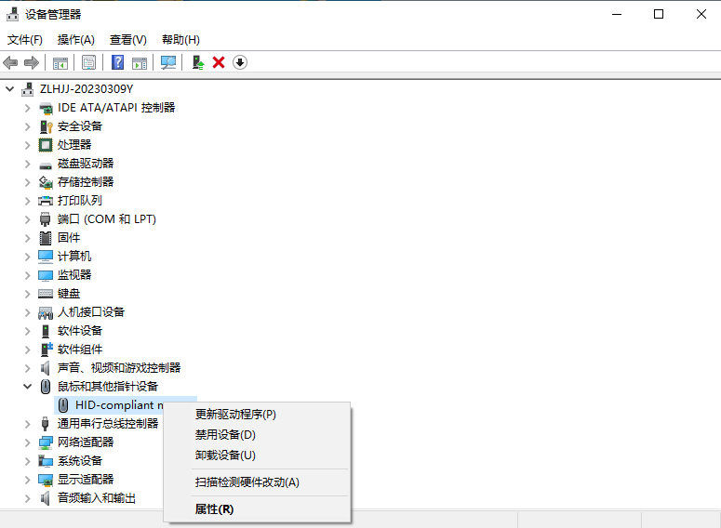721x528 pixels.
Task: Open the 查看(V) menu
Action: click(128, 40)
